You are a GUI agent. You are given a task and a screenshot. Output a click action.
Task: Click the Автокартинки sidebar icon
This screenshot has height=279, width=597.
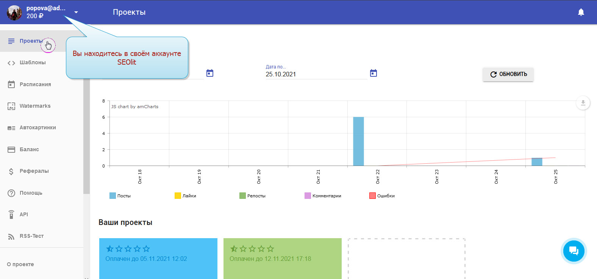[11, 128]
